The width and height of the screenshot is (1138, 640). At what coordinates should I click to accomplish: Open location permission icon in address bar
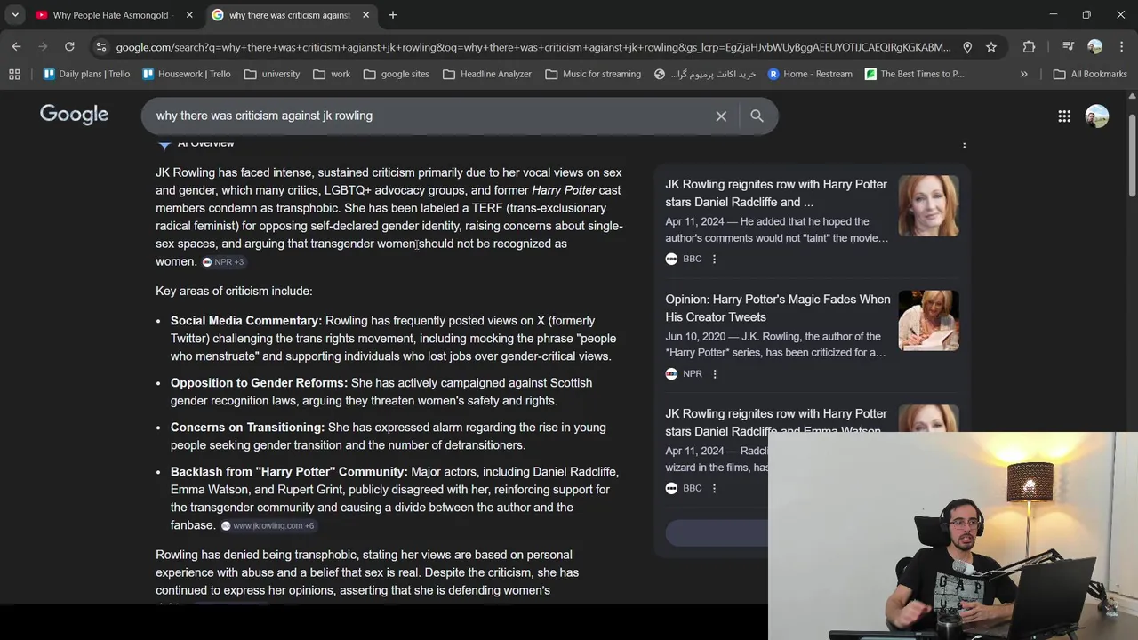coord(967,47)
